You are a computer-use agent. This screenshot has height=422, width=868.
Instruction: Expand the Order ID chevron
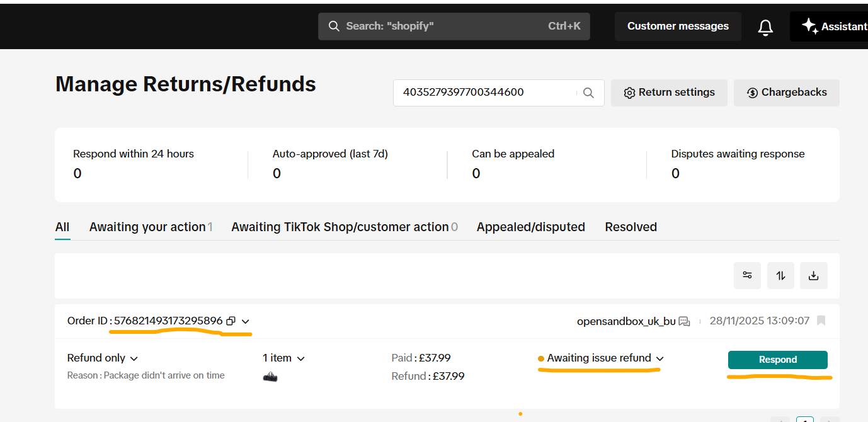(x=245, y=321)
